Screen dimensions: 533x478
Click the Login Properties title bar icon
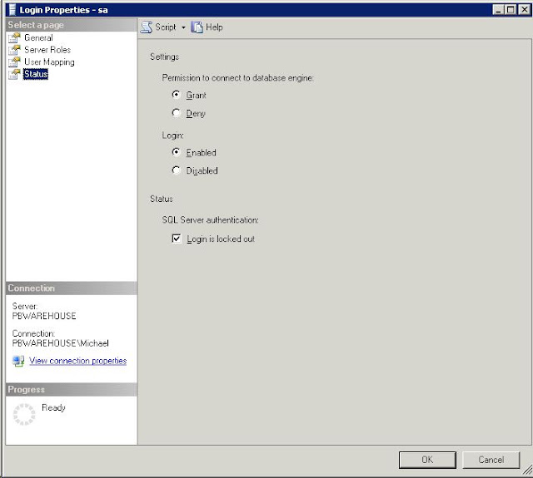[12, 10]
